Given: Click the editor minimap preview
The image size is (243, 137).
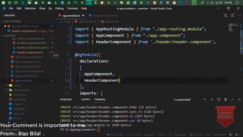Looking at the screenshot, I should click(x=234, y=27).
